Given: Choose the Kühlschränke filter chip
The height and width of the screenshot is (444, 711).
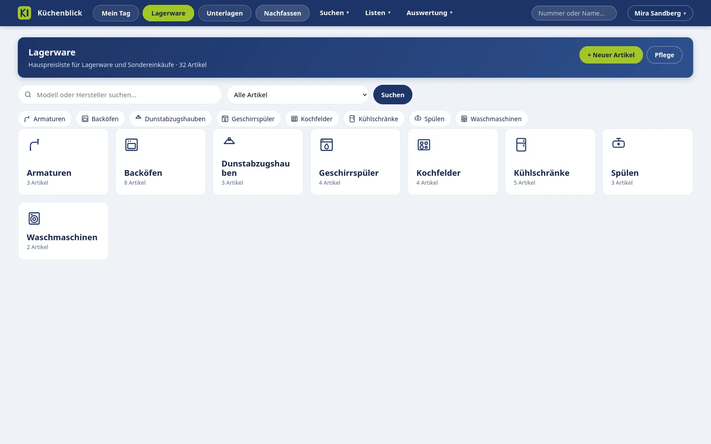Looking at the screenshot, I should (x=374, y=119).
